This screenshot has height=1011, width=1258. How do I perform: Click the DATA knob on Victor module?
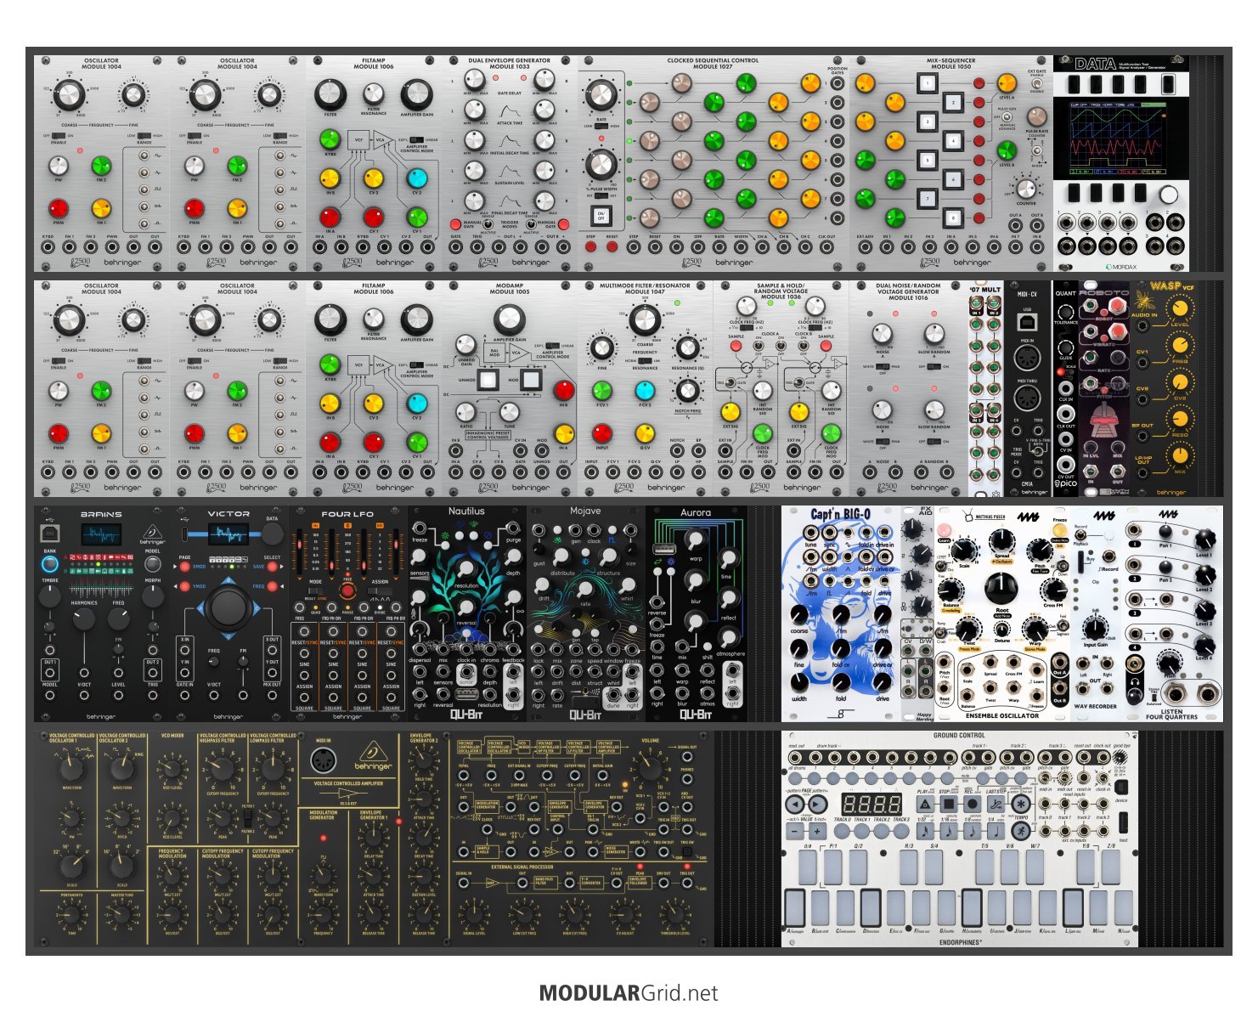(272, 534)
